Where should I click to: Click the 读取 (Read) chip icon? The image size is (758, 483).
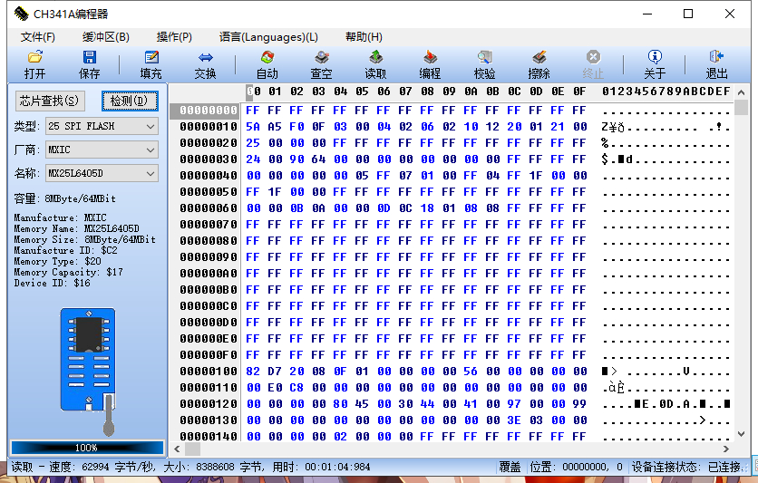tap(375, 57)
